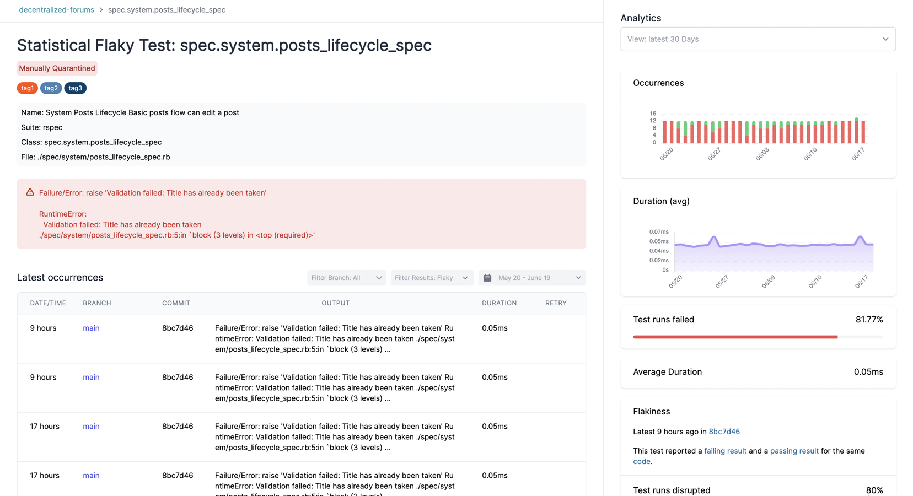
Task: Click the breadcrumb chevron separator
Action: tap(101, 10)
